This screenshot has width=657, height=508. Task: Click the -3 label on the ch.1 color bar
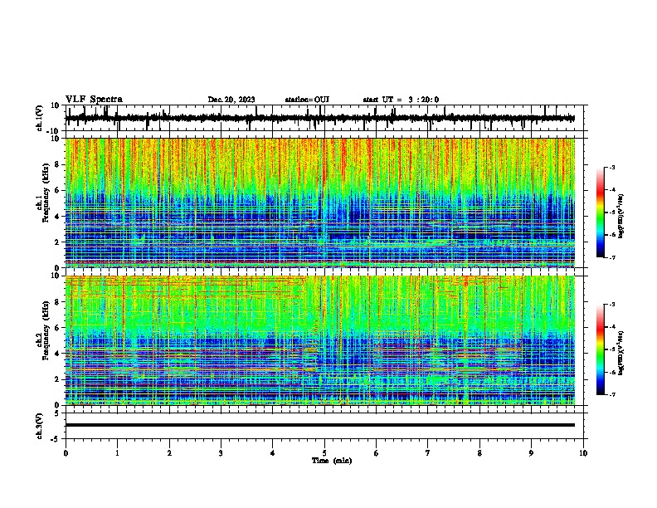[611, 167]
